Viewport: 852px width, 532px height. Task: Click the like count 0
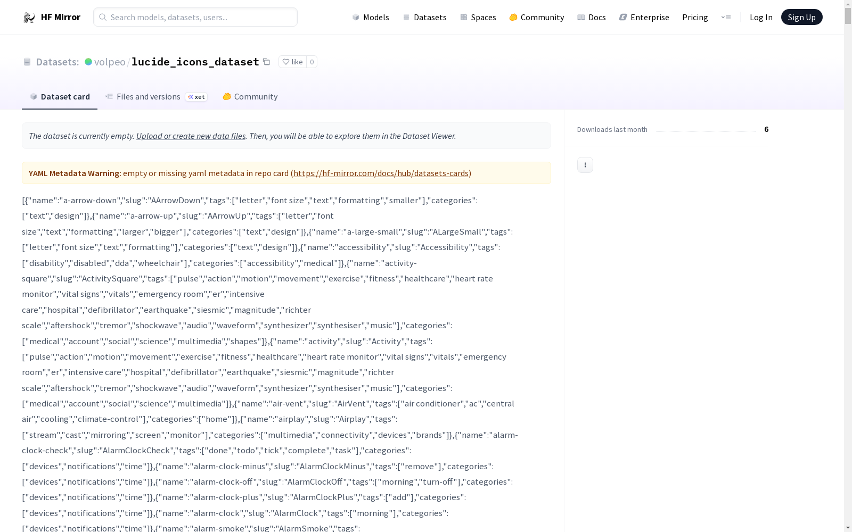[312, 62]
